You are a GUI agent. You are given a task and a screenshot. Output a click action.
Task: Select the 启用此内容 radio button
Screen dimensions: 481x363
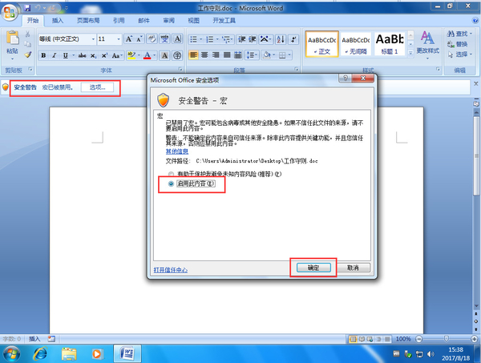pos(172,184)
